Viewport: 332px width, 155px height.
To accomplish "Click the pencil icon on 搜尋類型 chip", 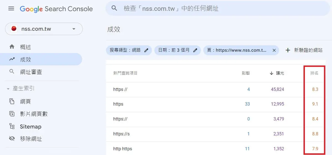I will [146, 50].
